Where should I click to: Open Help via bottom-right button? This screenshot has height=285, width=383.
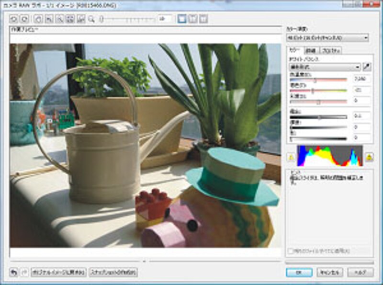click(x=360, y=272)
